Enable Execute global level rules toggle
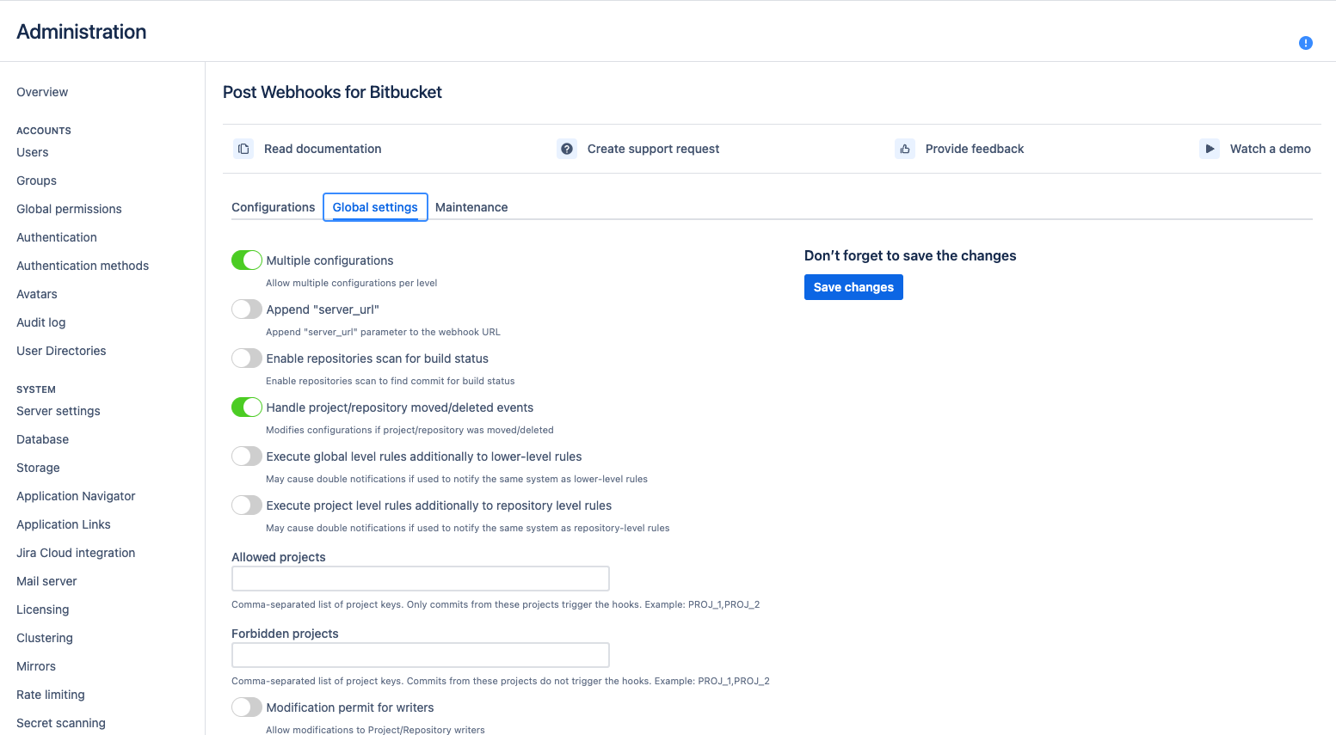Image resolution: width=1336 pixels, height=735 pixels. click(x=247, y=456)
